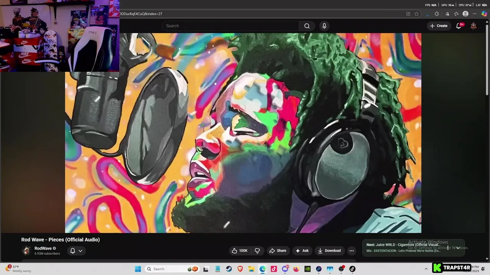Open Task View from taskbar
The image size is (490, 275).
click(206, 269)
